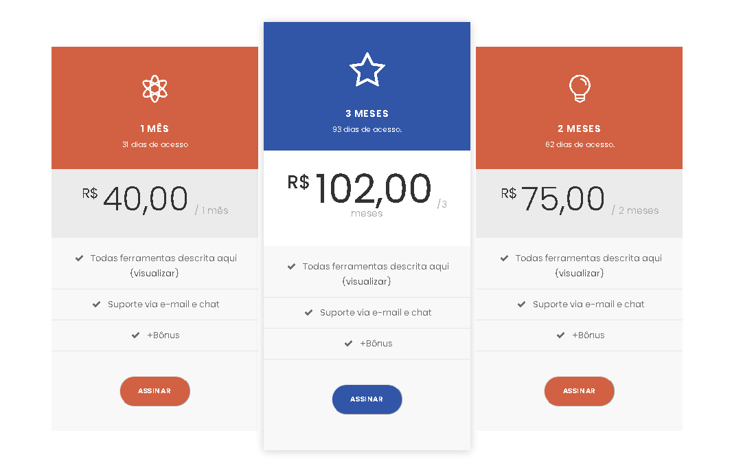The height and width of the screenshot is (464, 732).
Task: Click checkmark beside +Bônus in 1 Mês plan
Action: click(135, 335)
